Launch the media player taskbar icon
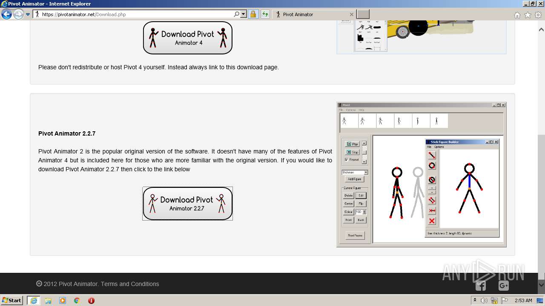This screenshot has height=306, width=545. point(63,300)
